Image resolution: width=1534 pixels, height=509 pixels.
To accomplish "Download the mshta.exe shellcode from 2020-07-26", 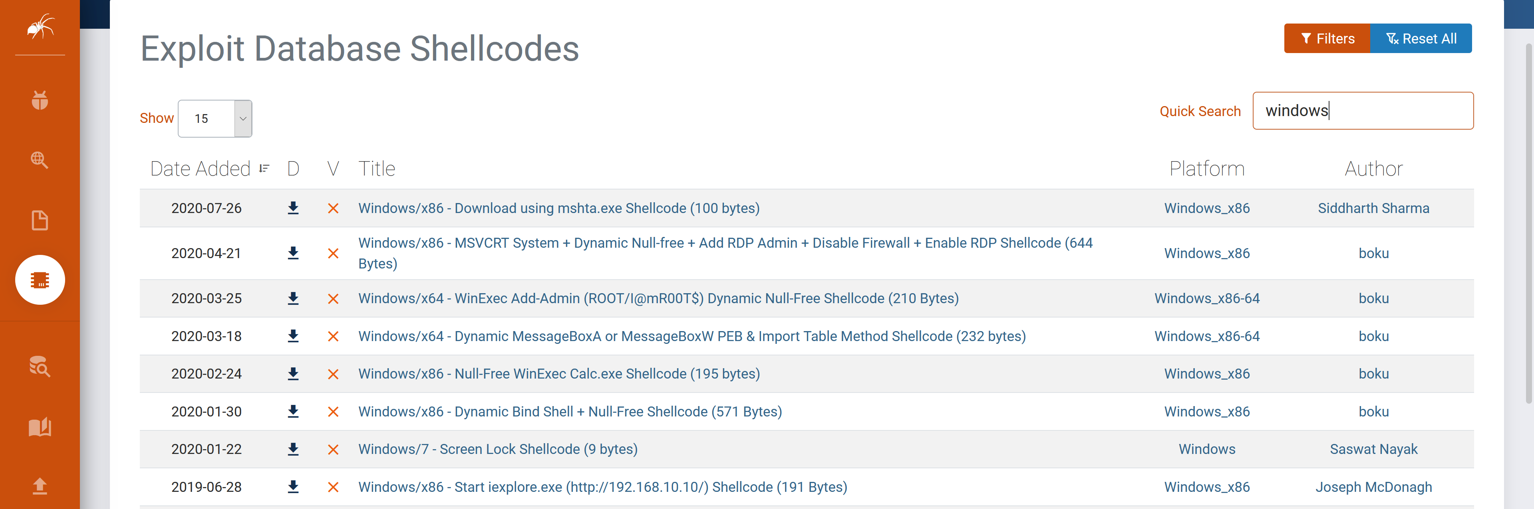I will point(293,208).
